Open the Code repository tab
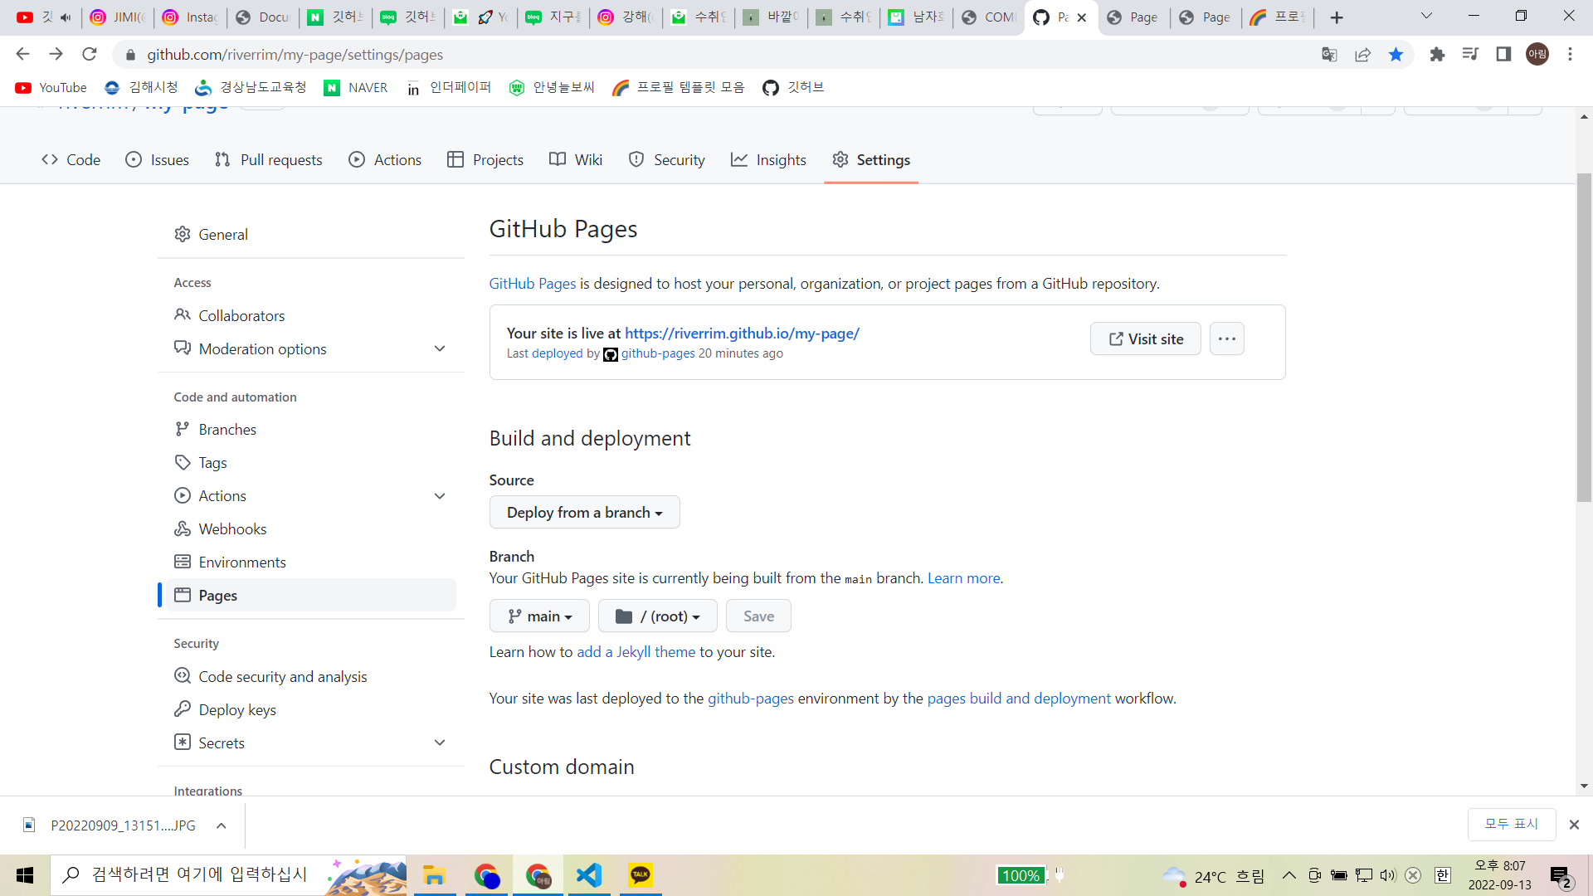This screenshot has width=1593, height=896. click(x=71, y=159)
